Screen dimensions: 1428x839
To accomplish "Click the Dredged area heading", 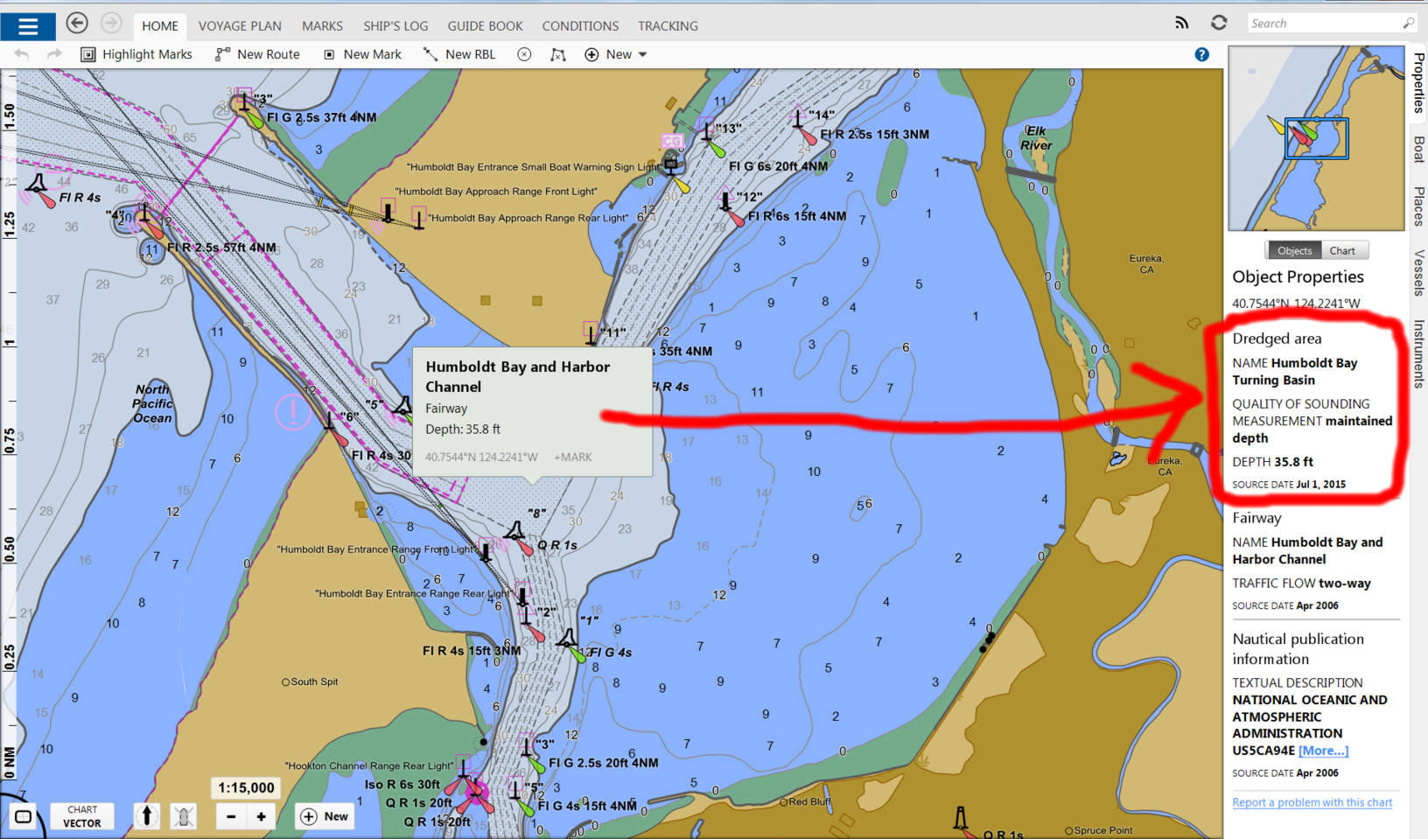I will [1277, 339].
